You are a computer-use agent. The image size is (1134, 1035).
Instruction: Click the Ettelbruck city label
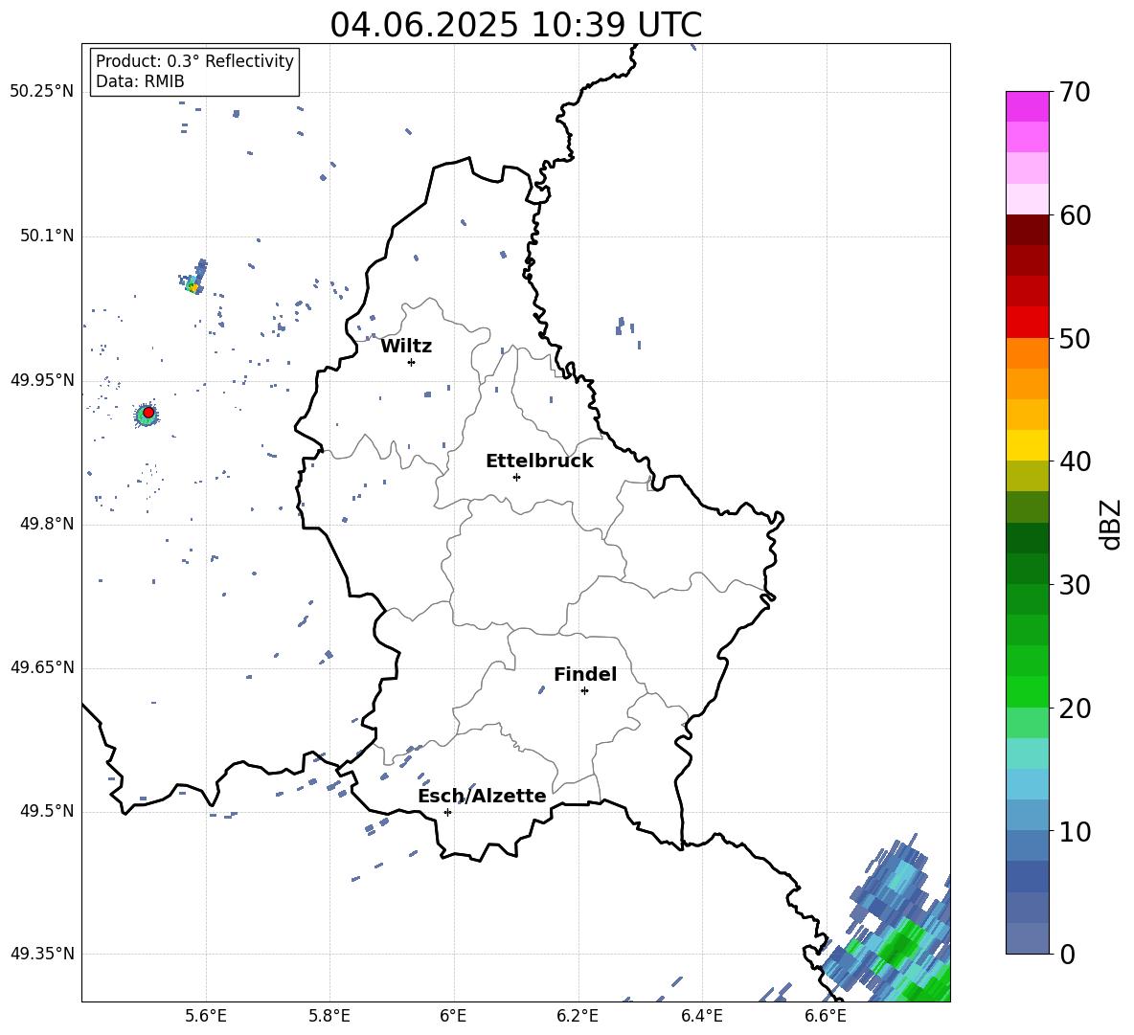tap(539, 461)
